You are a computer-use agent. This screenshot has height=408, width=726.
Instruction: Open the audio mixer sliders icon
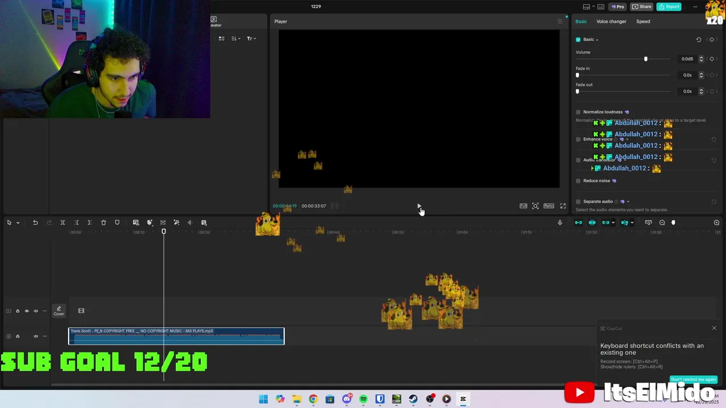[x=163, y=223]
